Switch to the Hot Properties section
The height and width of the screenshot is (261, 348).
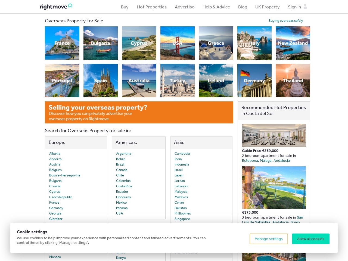coord(151,7)
